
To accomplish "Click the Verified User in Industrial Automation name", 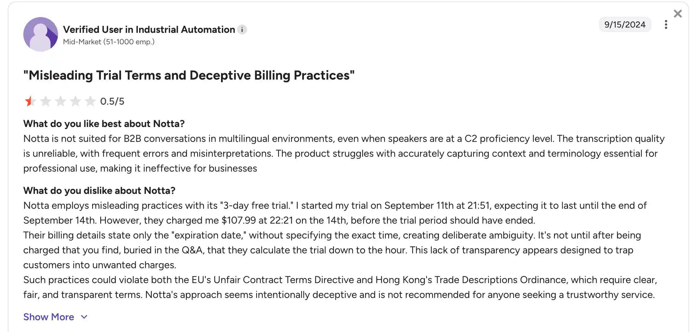I will [x=149, y=29].
